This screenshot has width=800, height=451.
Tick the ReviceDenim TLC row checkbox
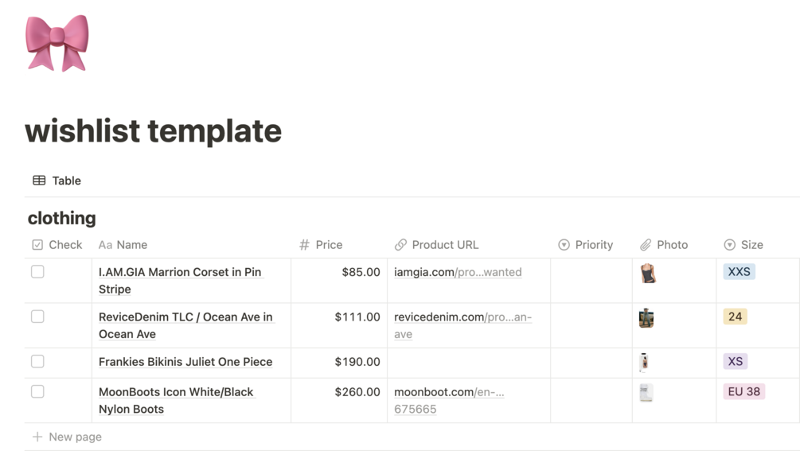click(x=37, y=317)
